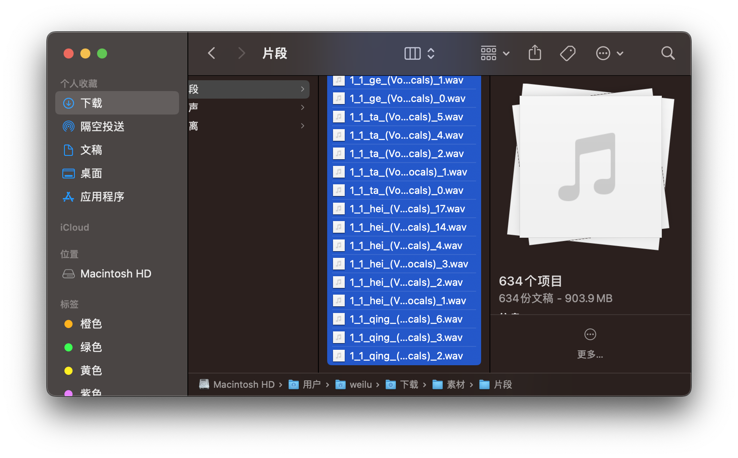The height and width of the screenshot is (458, 738).
Task: Select Macintosh HD in the sidebar
Action: point(117,274)
